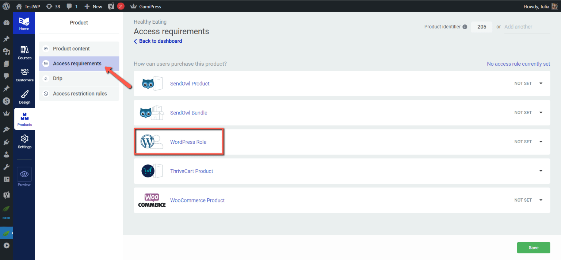Click the WordPress Role logo
The width and height of the screenshot is (561, 260).
(152, 142)
